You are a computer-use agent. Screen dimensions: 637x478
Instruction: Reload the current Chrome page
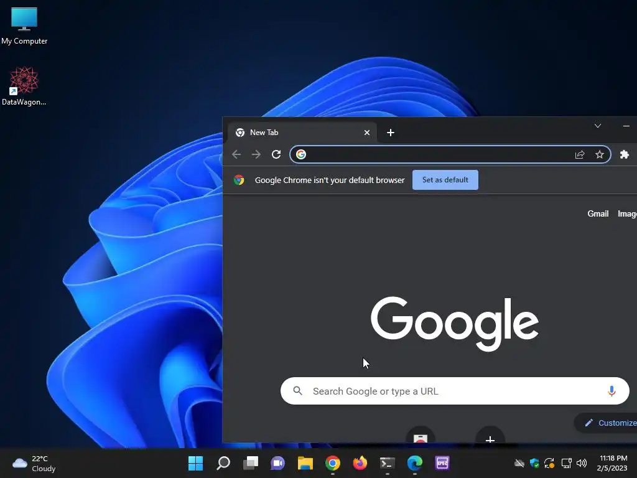coord(276,154)
